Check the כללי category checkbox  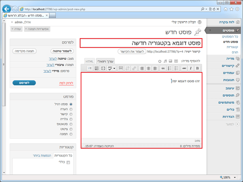68,162
